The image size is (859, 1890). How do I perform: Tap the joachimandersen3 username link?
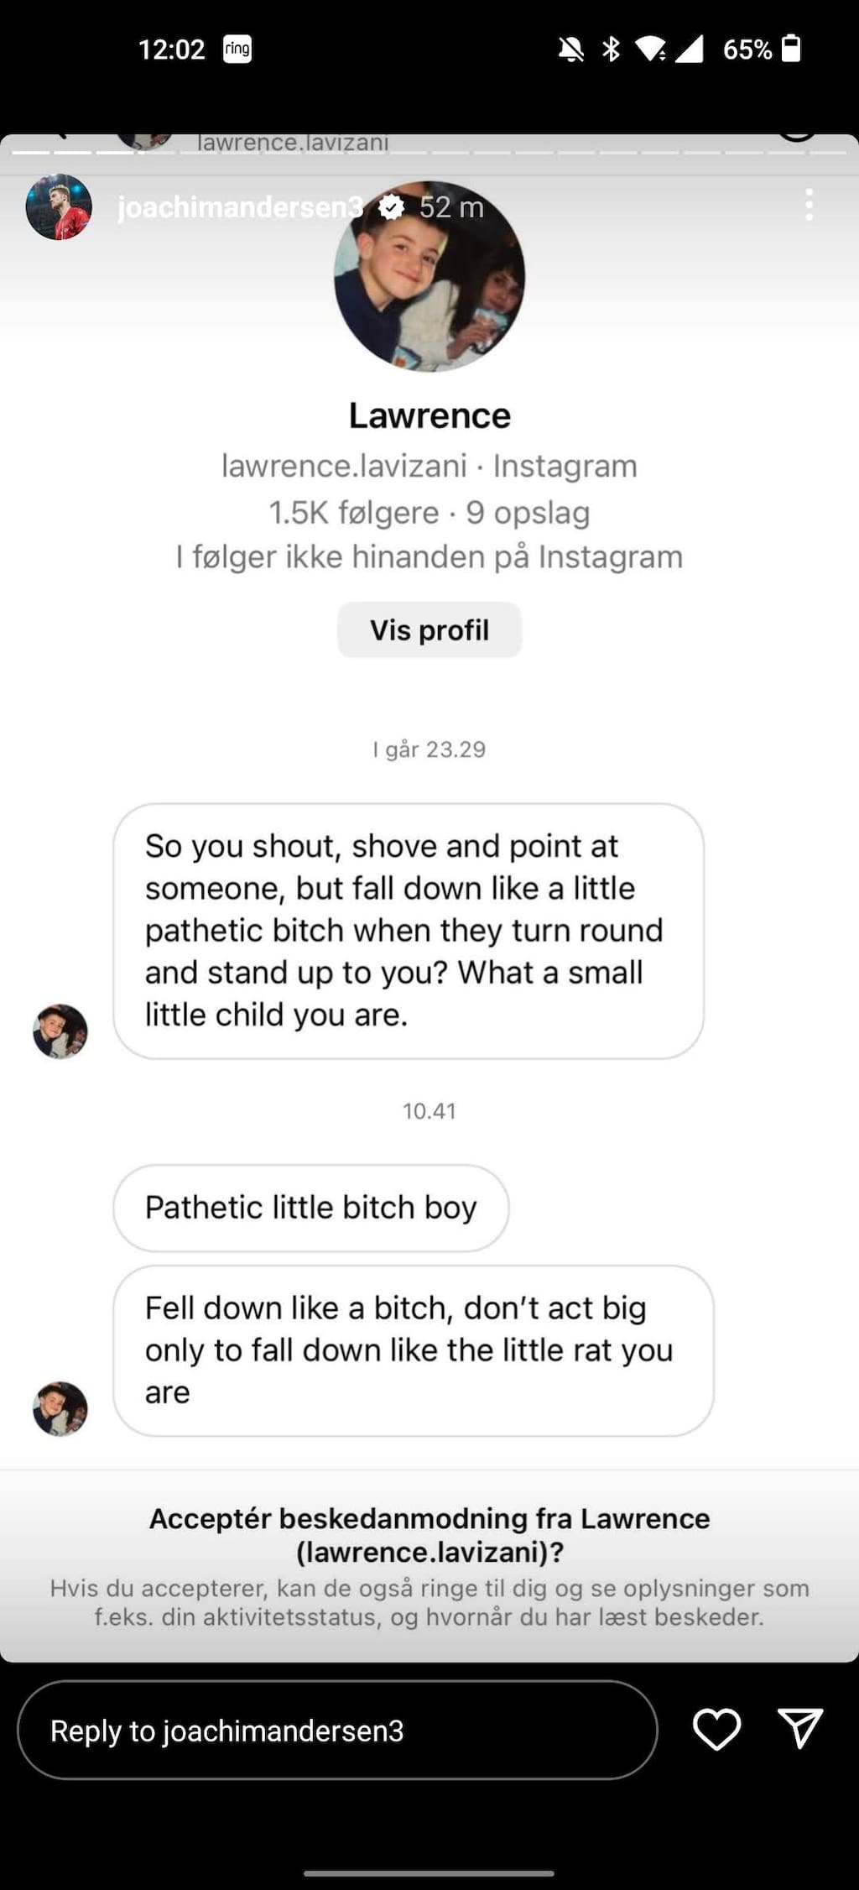(x=240, y=206)
